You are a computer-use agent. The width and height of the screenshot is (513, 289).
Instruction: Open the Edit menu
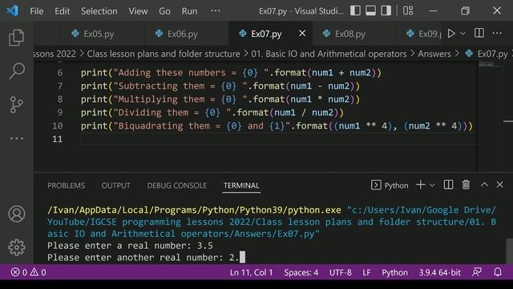tap(63, 11)
